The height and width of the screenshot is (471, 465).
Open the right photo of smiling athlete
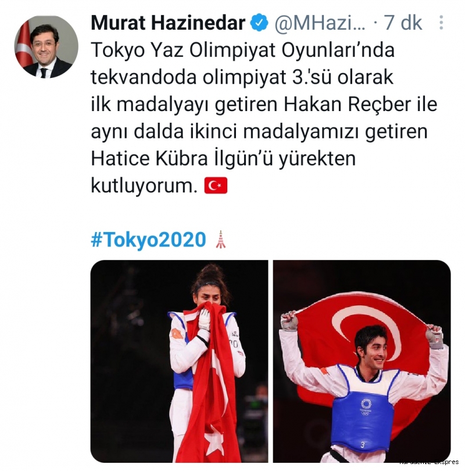362,361
